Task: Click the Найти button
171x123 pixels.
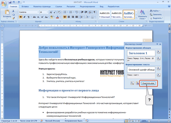Action: pyautogui.click(x=155, y=11)
